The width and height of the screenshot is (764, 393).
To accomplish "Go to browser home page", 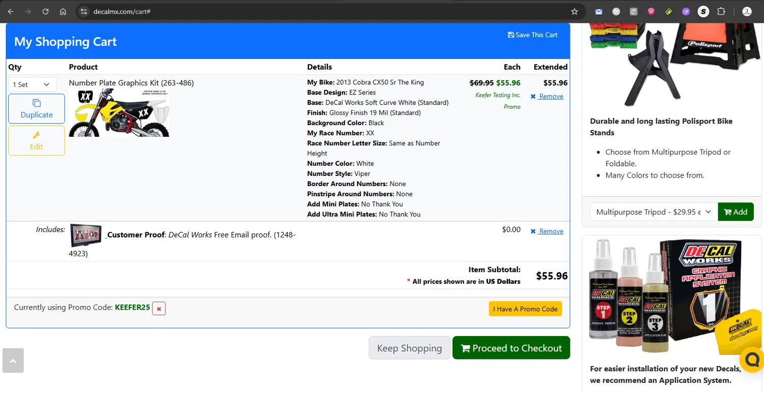I will pyautogui.click(x=63, y=12).
